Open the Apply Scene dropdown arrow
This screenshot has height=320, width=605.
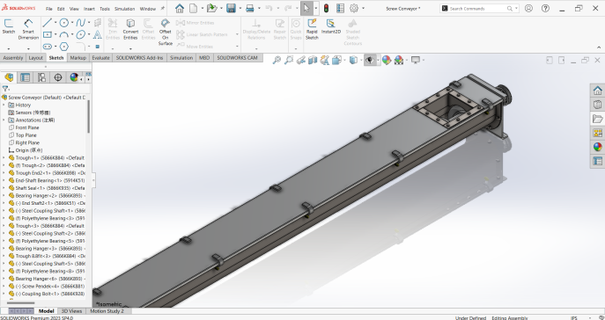[407, 60]
